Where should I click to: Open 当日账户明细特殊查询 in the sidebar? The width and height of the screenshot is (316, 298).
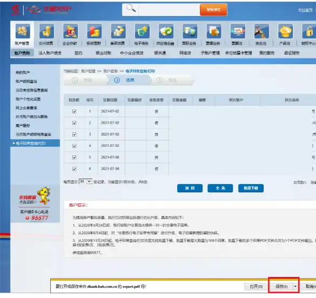33,134
